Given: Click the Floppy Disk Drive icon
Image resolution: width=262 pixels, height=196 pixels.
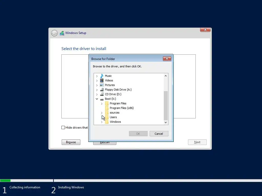Looking at the screenshot, I should point(102,90).
